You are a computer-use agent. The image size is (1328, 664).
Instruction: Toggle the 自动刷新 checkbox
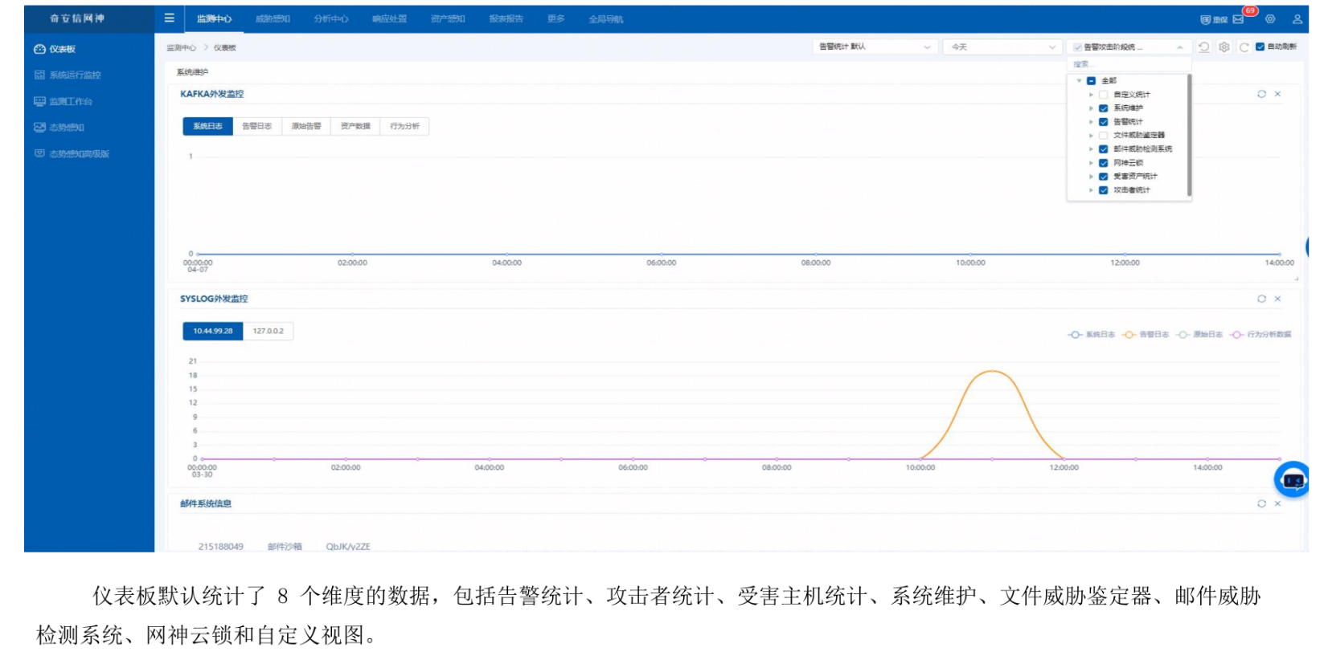[x=1260, y=47]
